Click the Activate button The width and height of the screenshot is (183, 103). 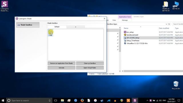tap(61, 68)
